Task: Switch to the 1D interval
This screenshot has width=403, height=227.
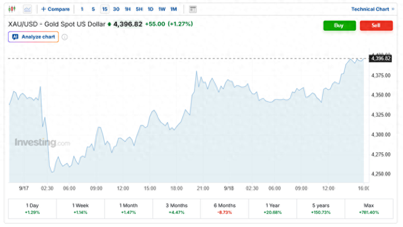Action: [x=150, y=9]
